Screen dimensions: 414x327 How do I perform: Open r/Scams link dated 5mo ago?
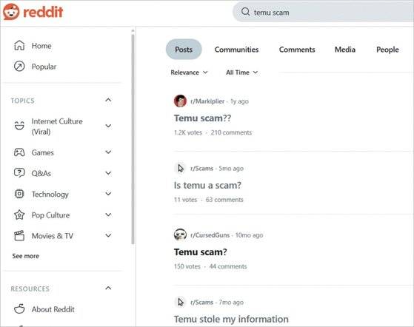point(201,169)
